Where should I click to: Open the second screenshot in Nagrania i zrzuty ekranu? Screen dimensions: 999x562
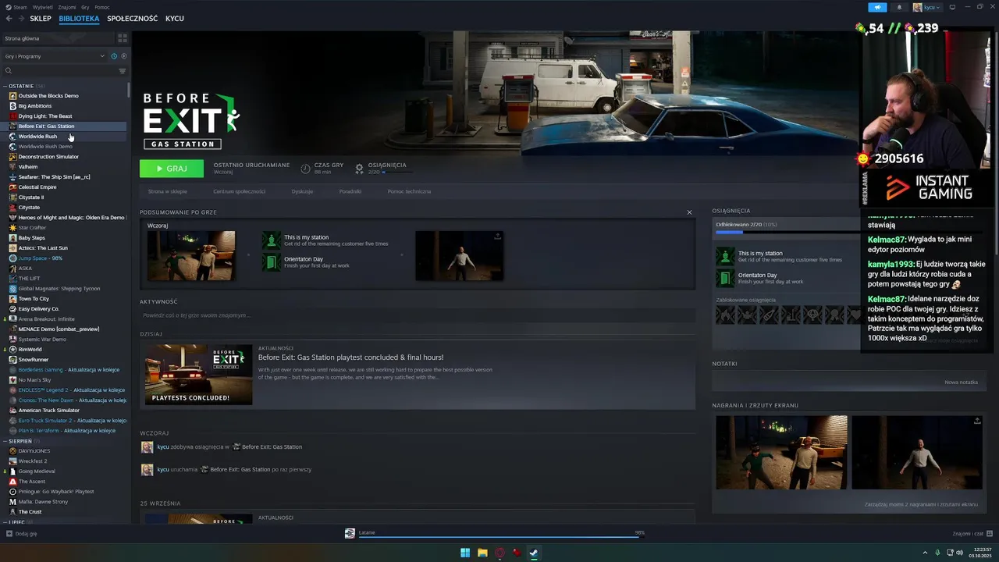click(917, 453)
